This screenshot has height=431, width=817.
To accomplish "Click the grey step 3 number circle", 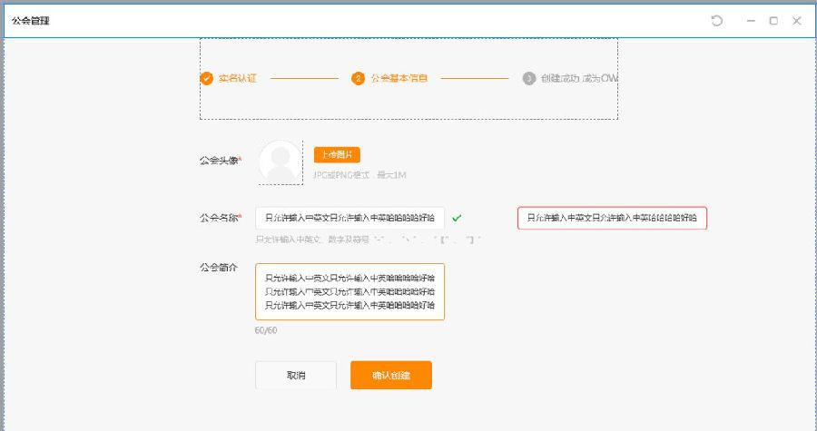I will pyautogui.click(x=528, y=78).
